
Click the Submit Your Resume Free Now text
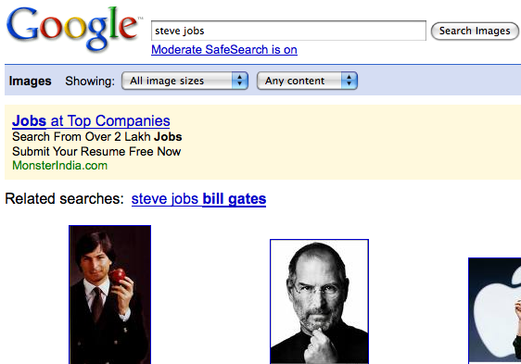point(96,152)
